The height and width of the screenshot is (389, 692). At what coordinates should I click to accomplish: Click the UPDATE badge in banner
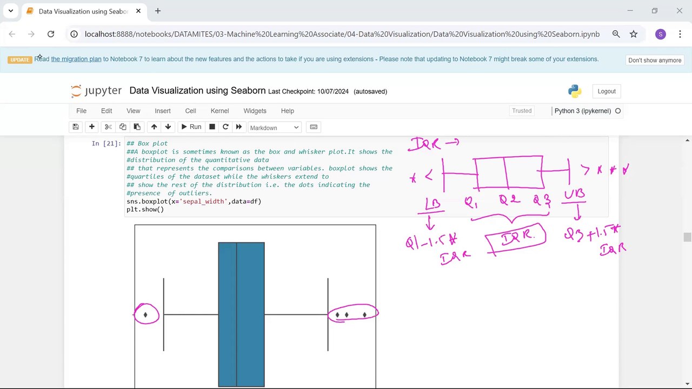point(20,59)
